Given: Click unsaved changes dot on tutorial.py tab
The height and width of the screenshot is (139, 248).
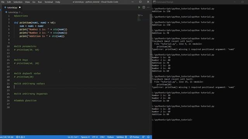Looking at the screenshot, I should 20,7.
